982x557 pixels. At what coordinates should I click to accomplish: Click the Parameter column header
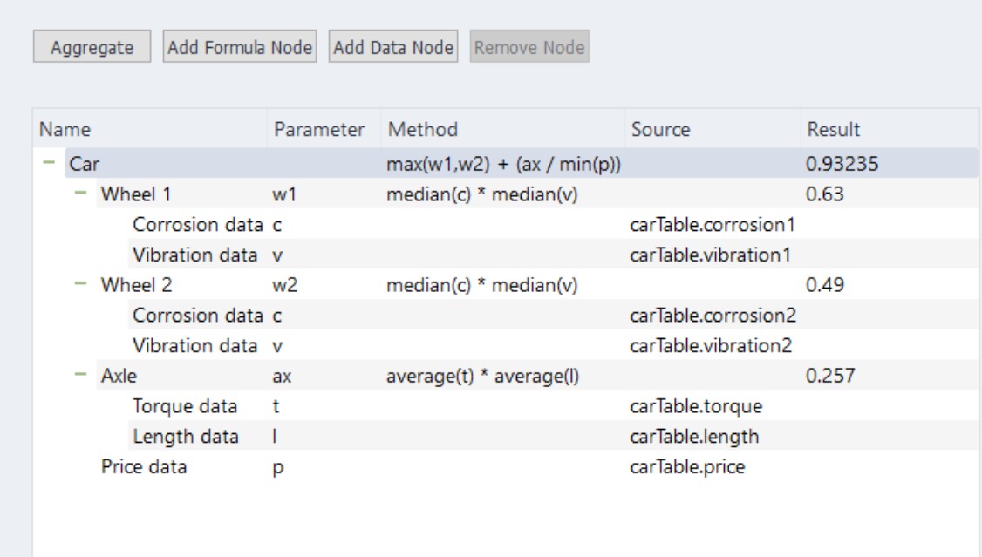tap(318, 130)
